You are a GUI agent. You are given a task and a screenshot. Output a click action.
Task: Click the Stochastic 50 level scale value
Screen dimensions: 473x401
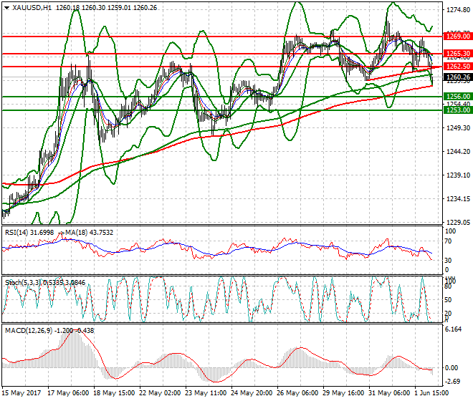(448, 300)
